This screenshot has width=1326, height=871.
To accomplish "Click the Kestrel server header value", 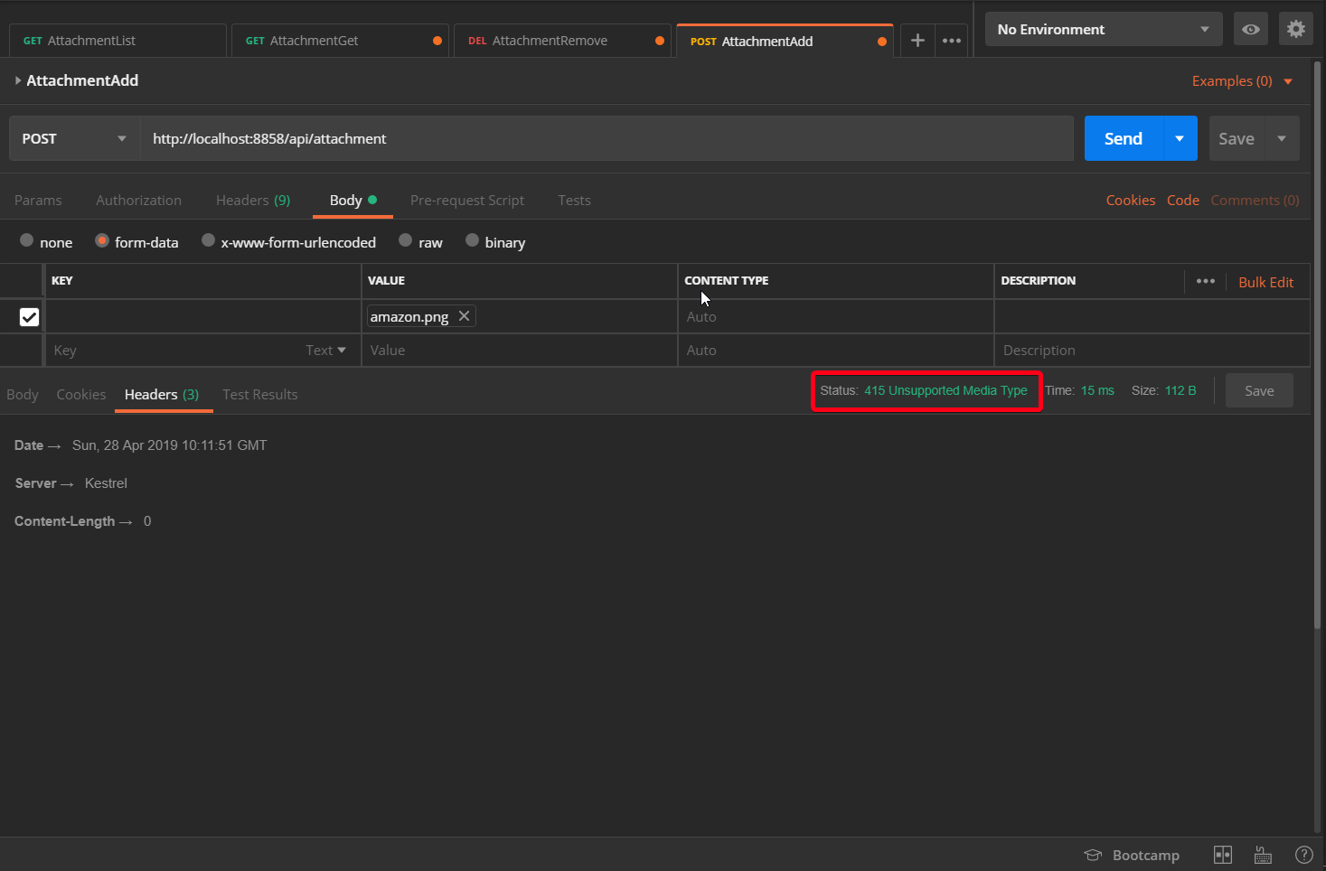I will pyautogui.click(x=106, y=483).
